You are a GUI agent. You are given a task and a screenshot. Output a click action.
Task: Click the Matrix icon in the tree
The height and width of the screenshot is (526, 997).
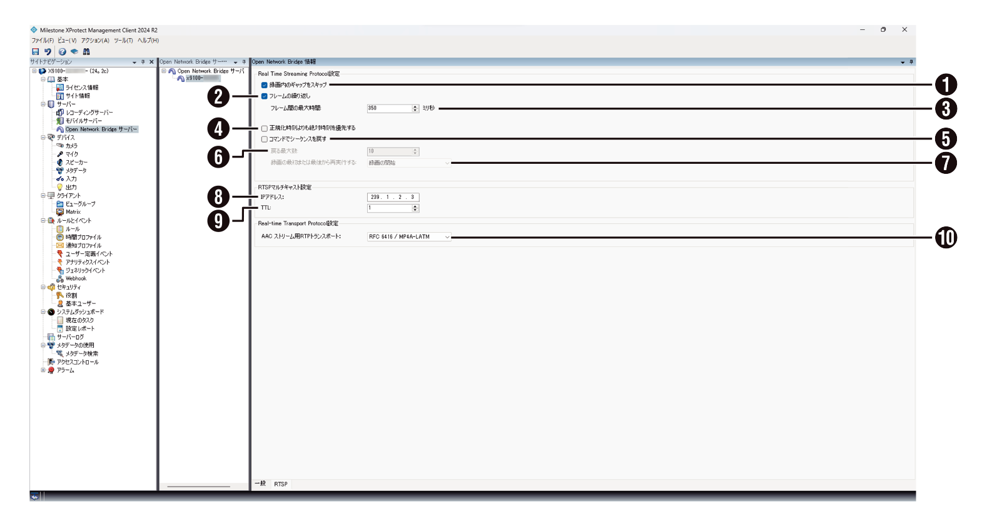[60, 212]
